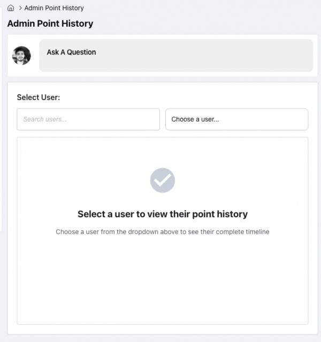The width and height of the screenshot is (321, 342).
Task: Click the "Ask A Question" bold text
Action: (x=71, y=52)
